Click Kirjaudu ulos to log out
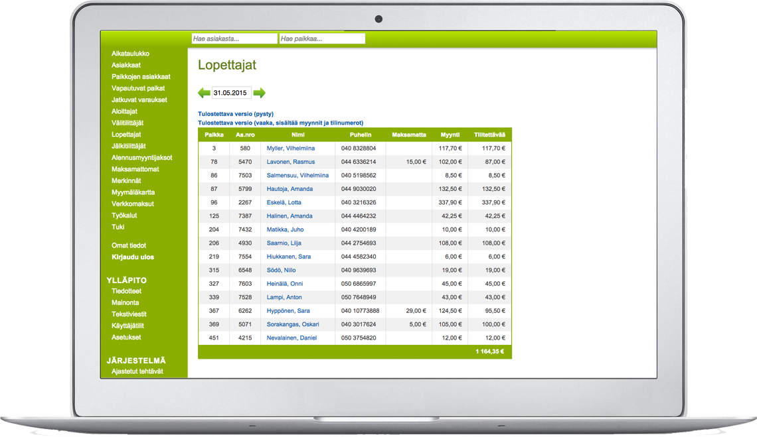 click(133, 257)
